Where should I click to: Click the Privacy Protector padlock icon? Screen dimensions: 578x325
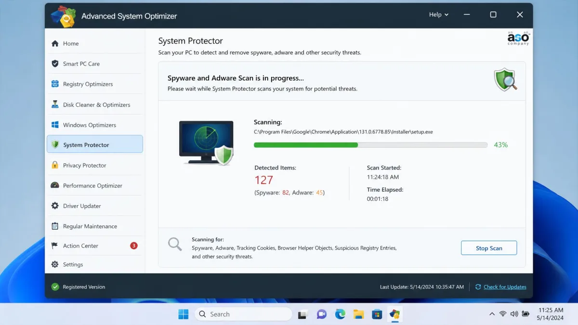tap(55, 165)
